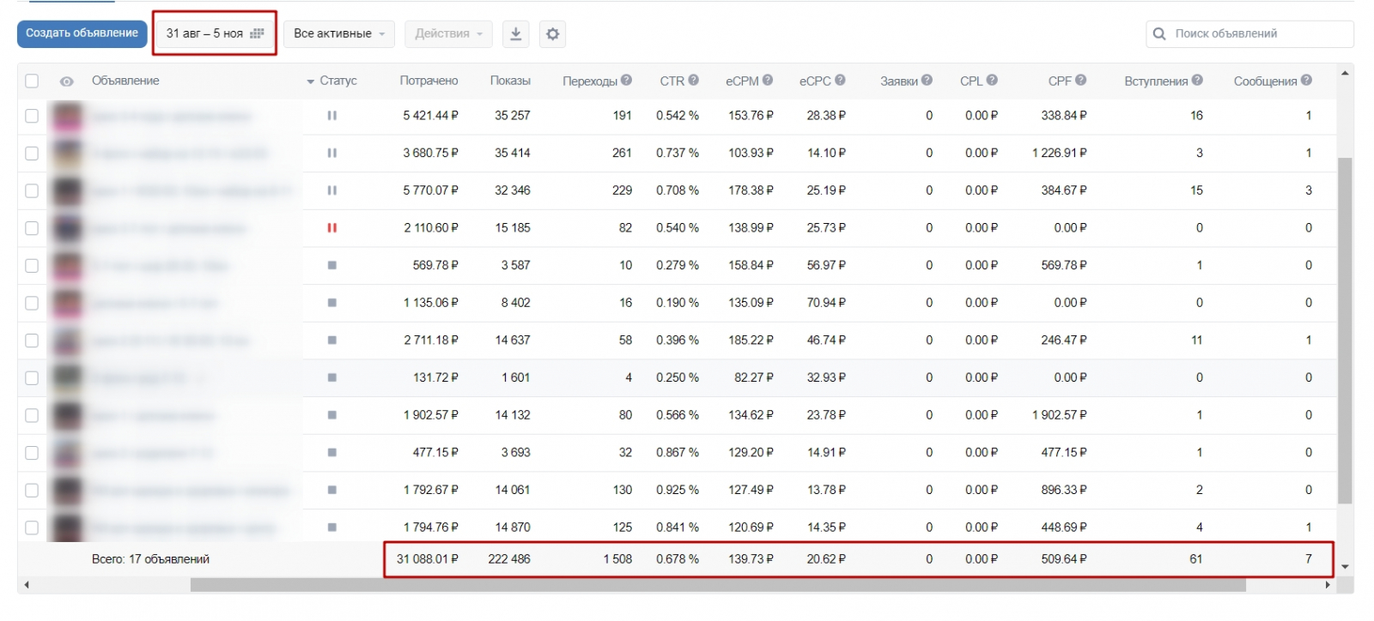Toggle eye visibility icon in header
This screenshot has height=621, width=1374.
point(66,81)
